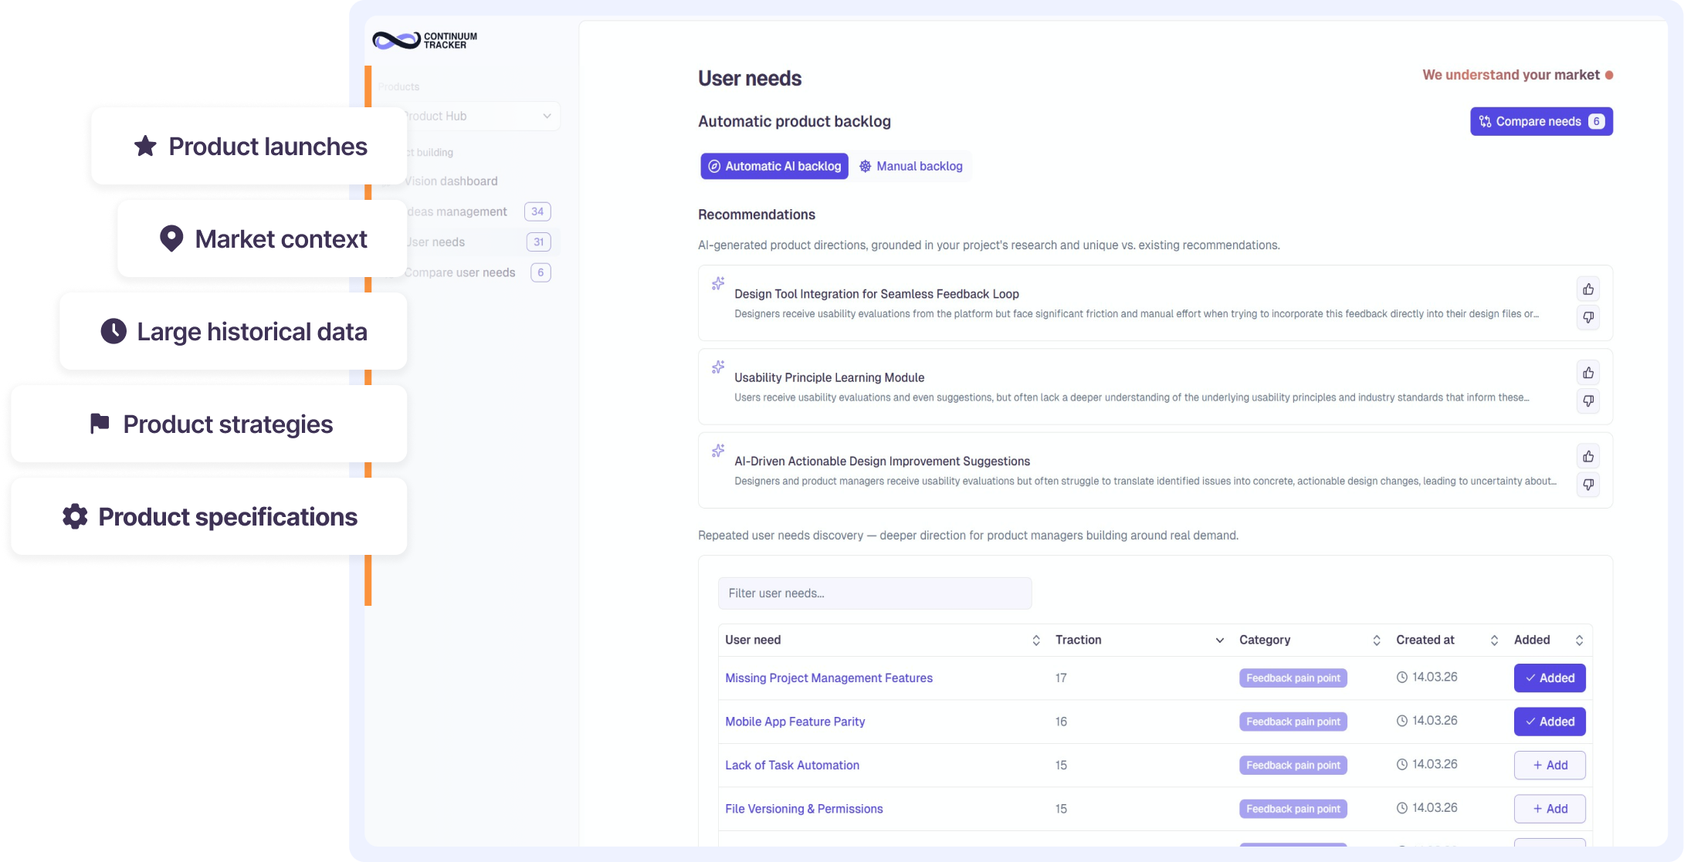The height and width of the screenshot is (862, 1684).
Task: Sort table by Category column
Action: 1377,640
